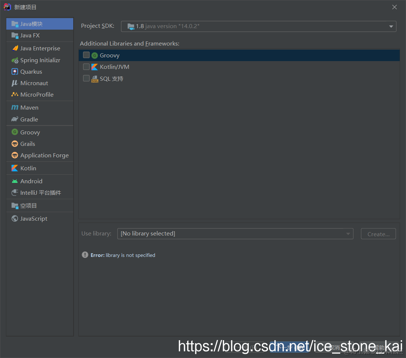Open the Project SDK dropdown

[x=258, y=26]
